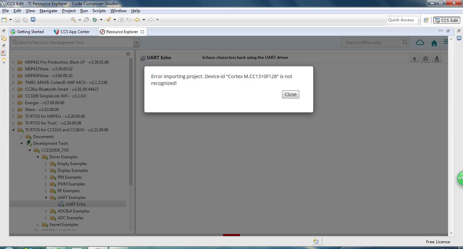The width and height of the screenshot is (463, 249).
Task: Go to Resource Explorer home icon
Action: 434,43
